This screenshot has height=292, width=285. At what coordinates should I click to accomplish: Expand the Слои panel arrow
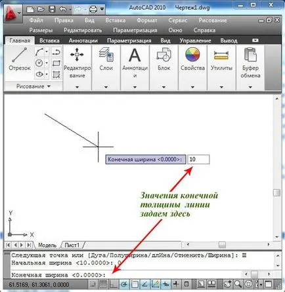(x=106, y=87)
